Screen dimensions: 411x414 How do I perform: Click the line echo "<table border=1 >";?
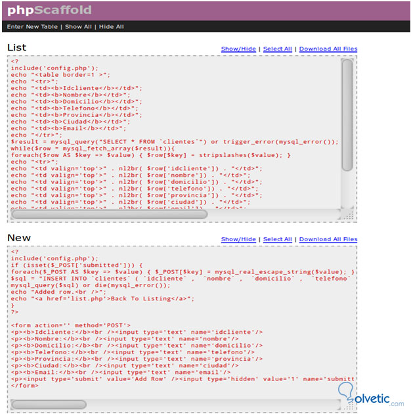(60, 75)
